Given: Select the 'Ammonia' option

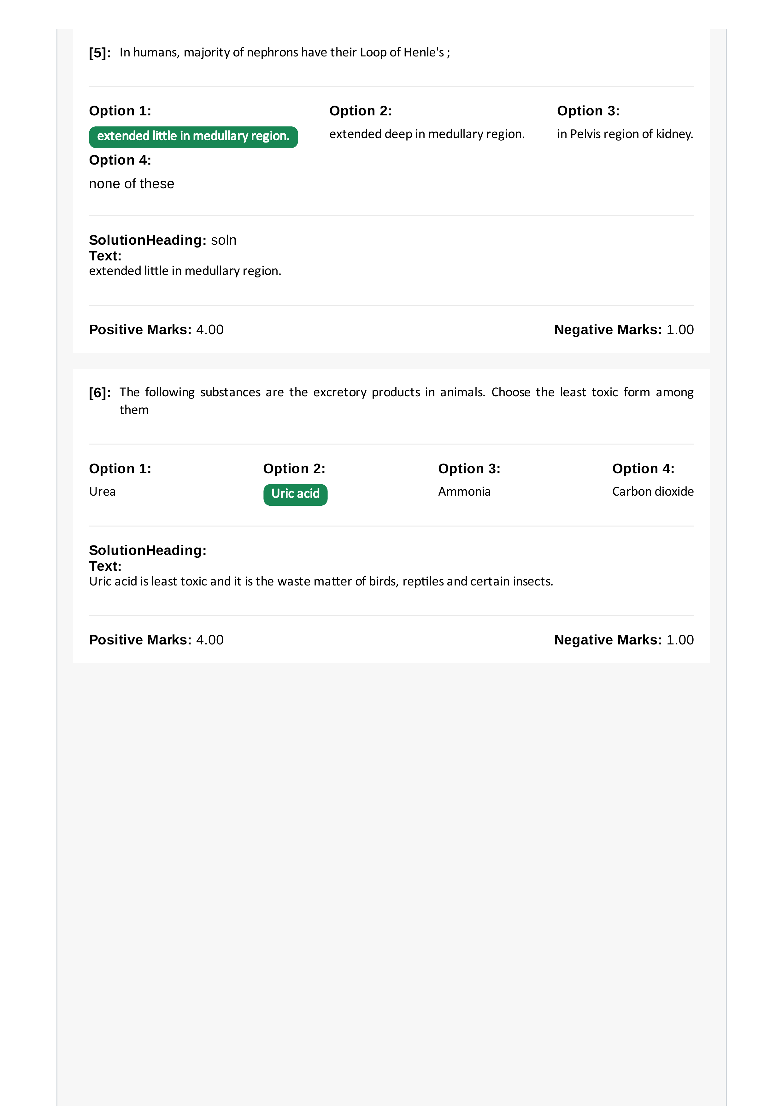Looking at the screenshot, I should point(464,491).
